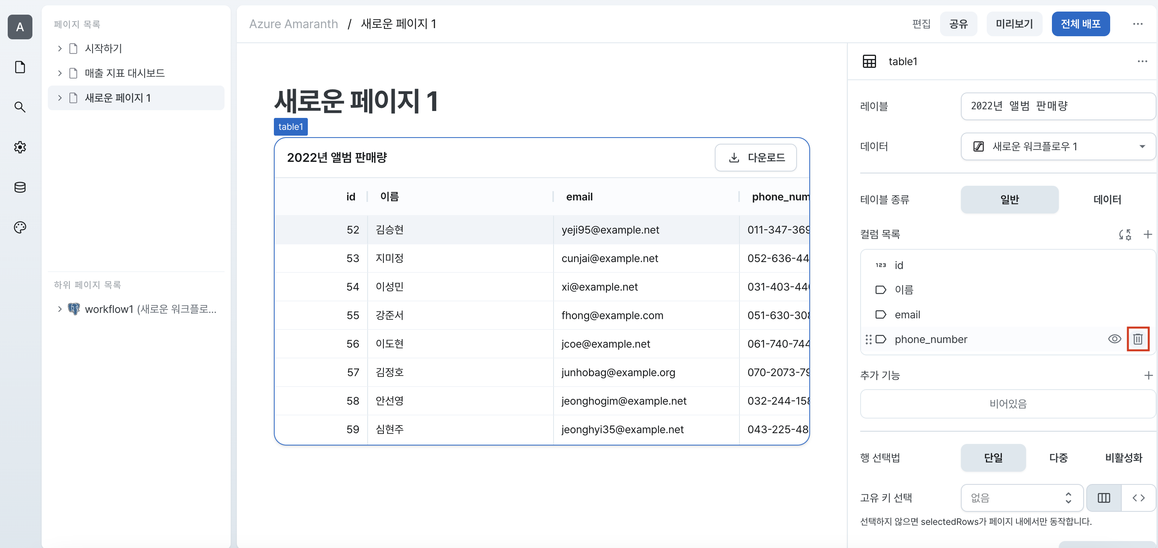Add a column with the plus icon
The width and height of the screenshot is (1158, 548).
[x=1148, y=234]
